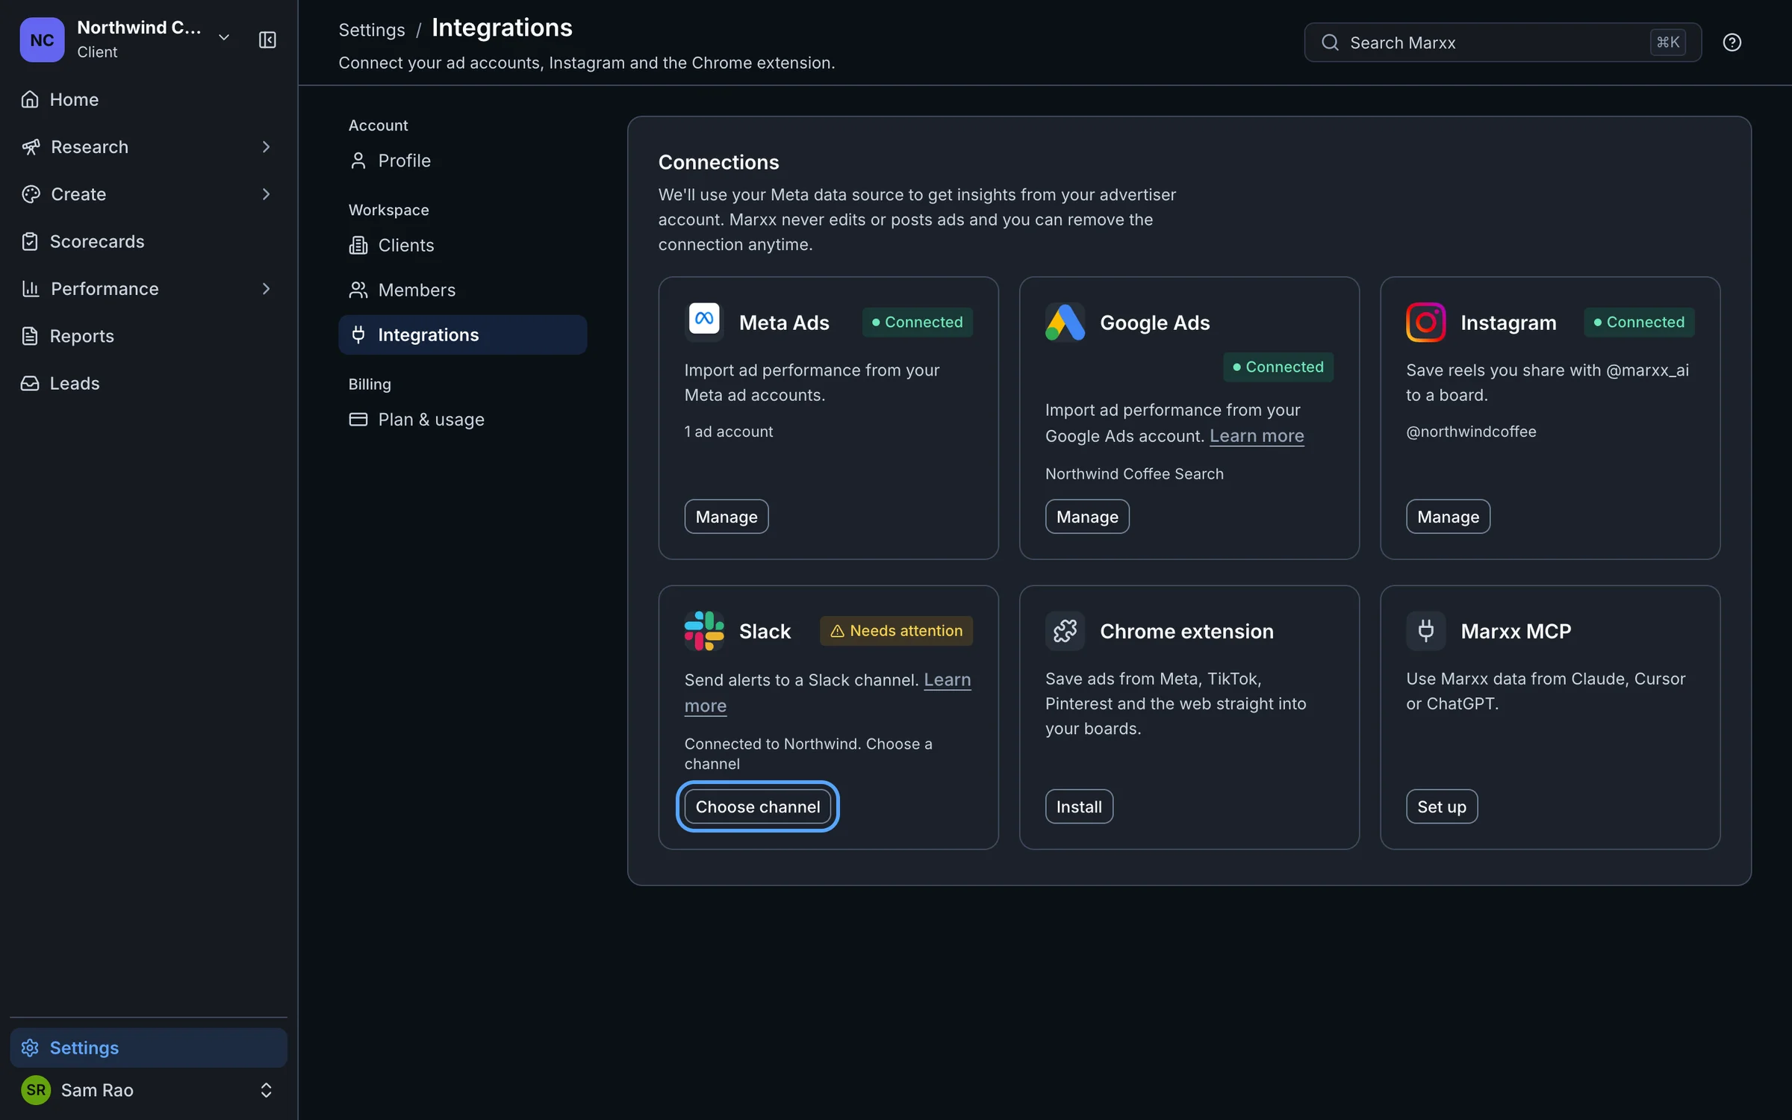Click the Leads inbox icon
Viewport: 1792px width, 1120px height.
click(30, 383)
